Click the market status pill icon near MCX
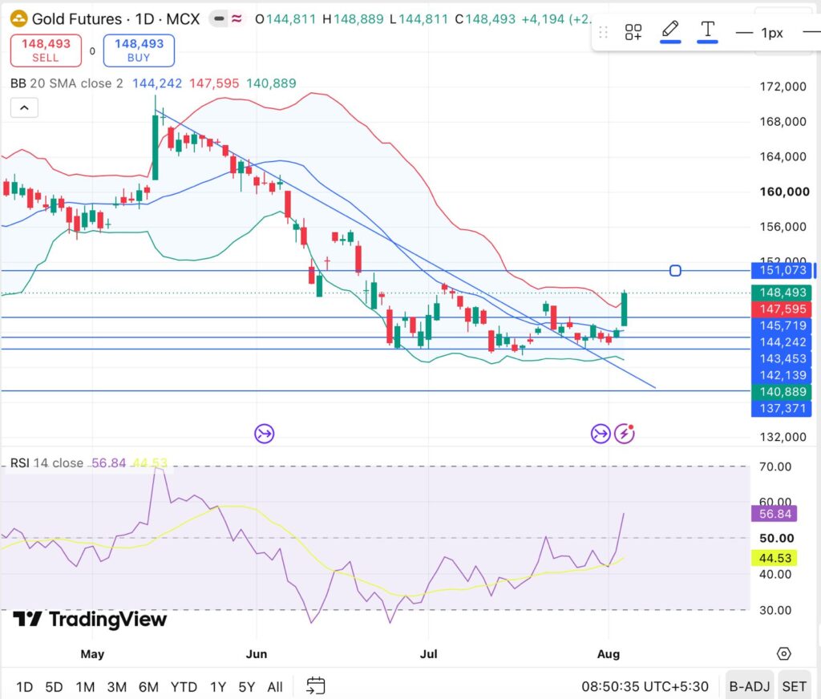Screen dimensions: 821x699 pos(220,19)
